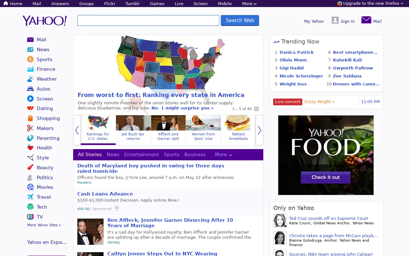Open Flickr from the top navigation
The image size is (409, 256).
coord(110,4)
